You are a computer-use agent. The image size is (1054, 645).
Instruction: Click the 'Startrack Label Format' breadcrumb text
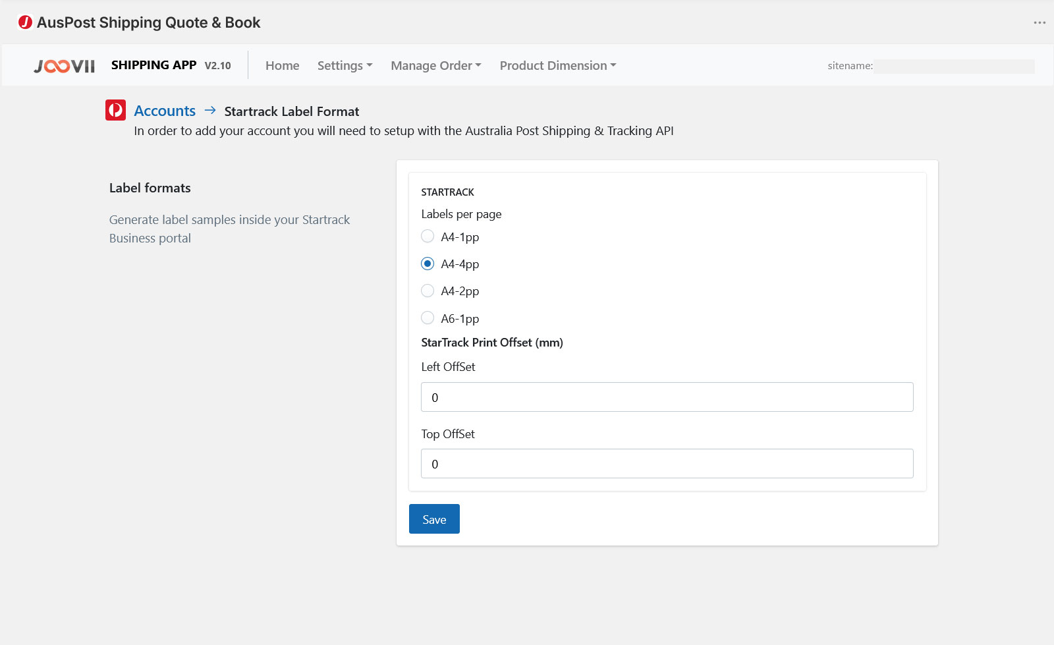click(292, 111)
